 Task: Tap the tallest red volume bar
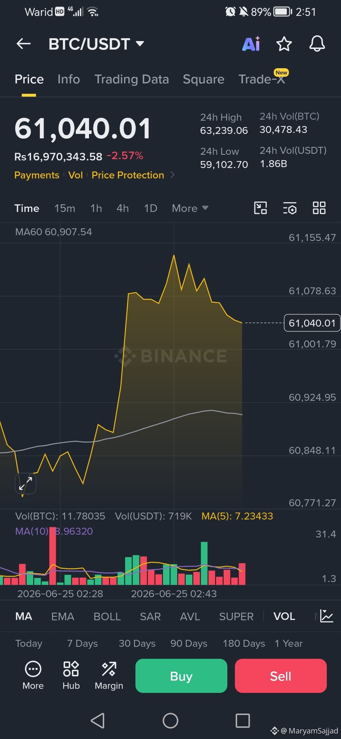(x=53, y=556)
